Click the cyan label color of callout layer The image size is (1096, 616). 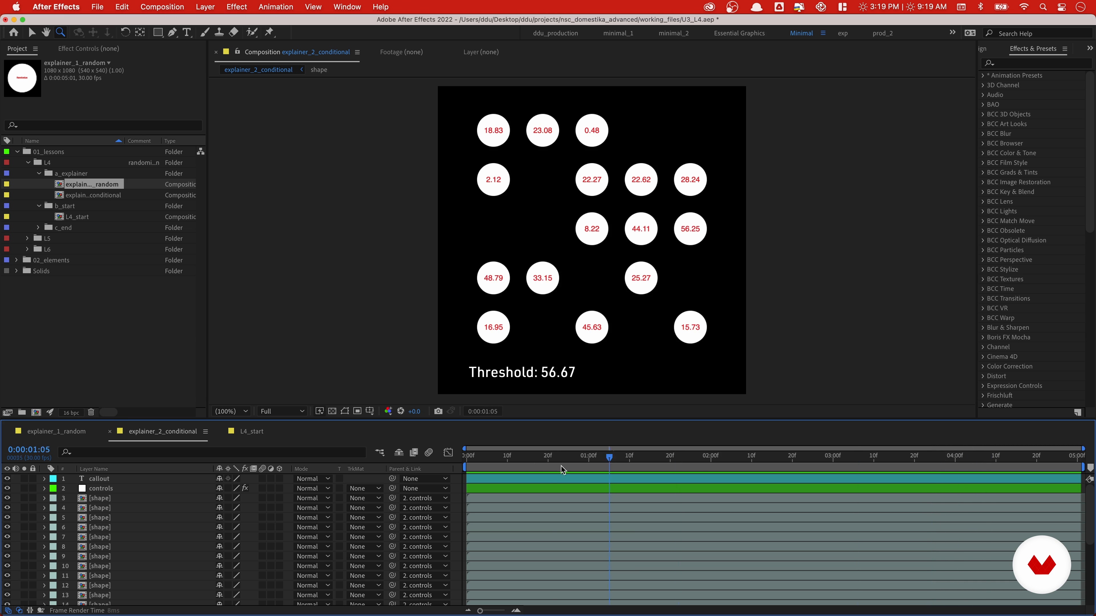(53, 479)
